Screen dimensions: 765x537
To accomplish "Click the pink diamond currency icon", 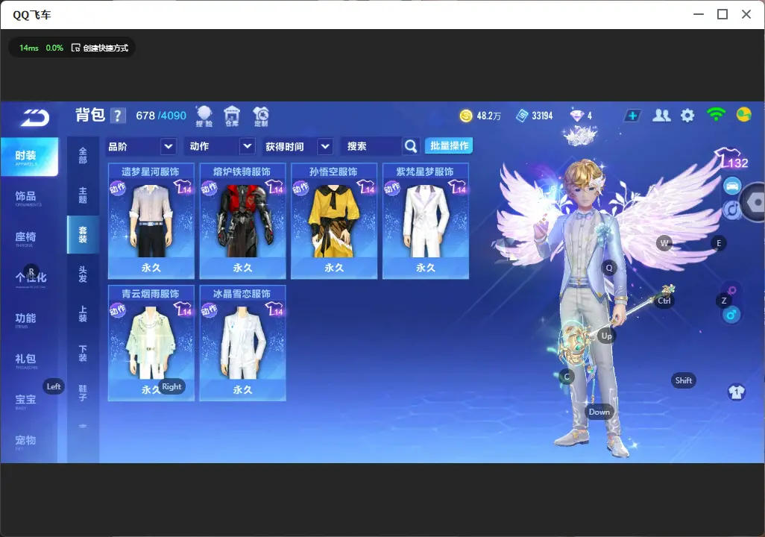I will [x=576, y=116].
